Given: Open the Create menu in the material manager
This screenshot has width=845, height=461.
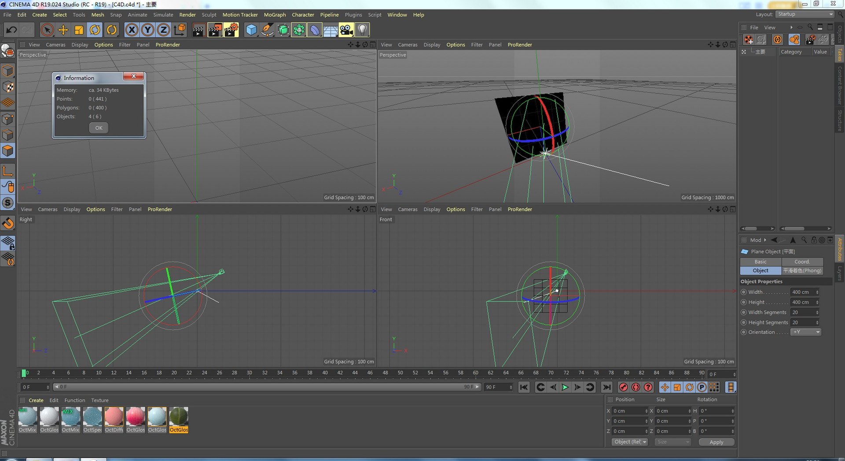Looking at the screenshot, I should [x=36, y=400].
